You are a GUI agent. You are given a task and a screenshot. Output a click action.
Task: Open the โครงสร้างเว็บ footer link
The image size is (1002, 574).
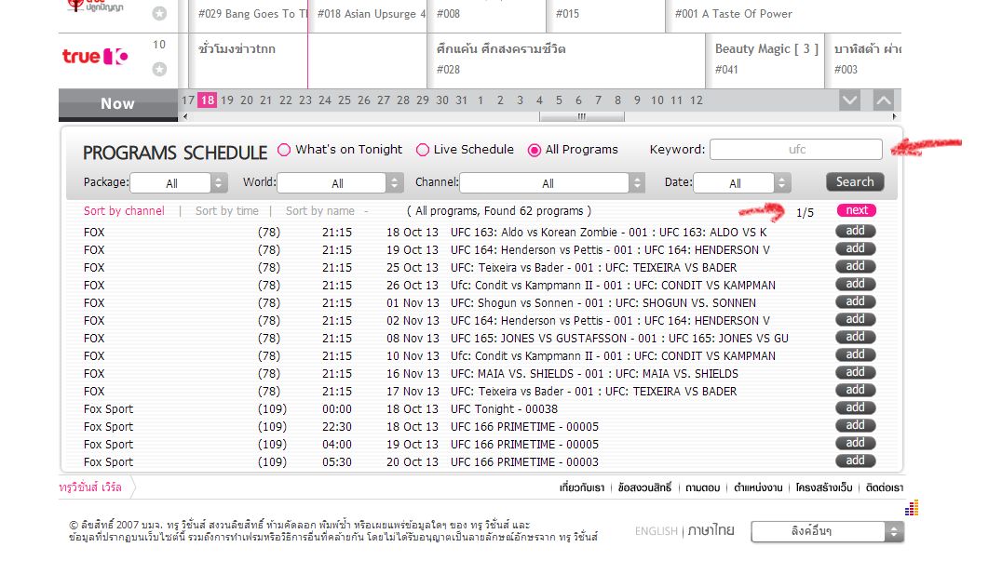coord(824,487)
